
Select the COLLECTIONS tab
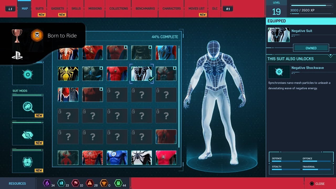pos(119,9)
